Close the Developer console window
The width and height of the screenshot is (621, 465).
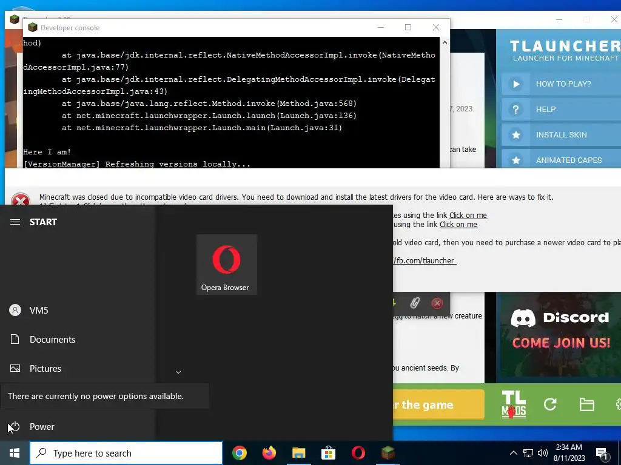435,27
